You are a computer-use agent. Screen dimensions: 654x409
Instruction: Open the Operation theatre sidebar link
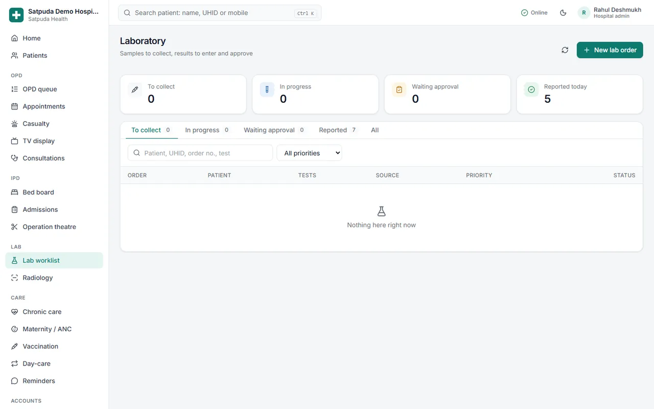pos(54,227)
